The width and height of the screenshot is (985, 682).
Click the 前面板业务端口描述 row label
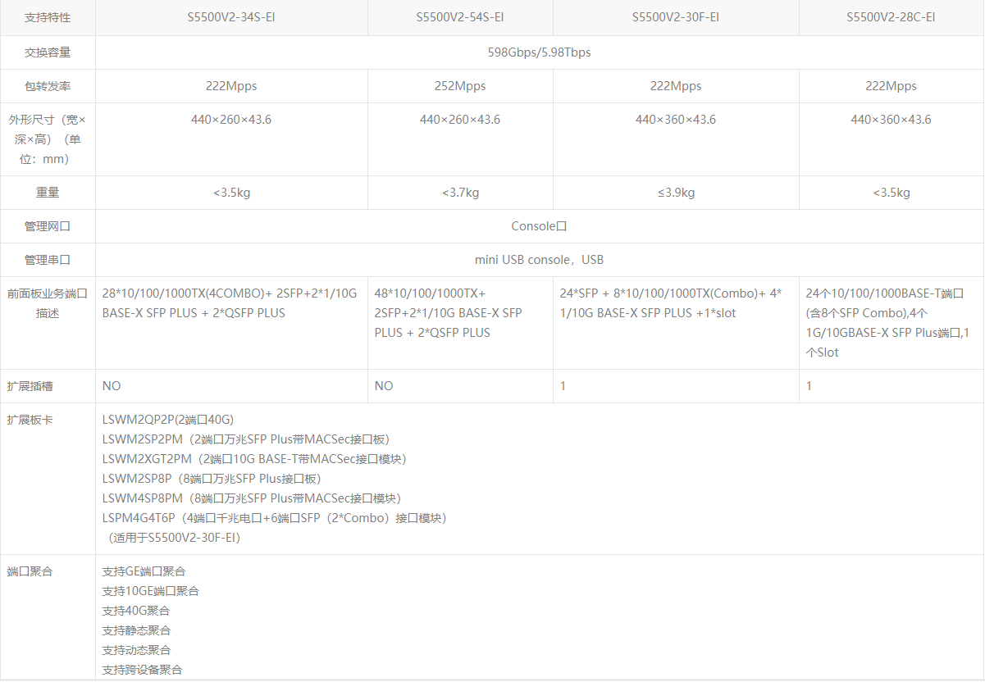[48, 303]
